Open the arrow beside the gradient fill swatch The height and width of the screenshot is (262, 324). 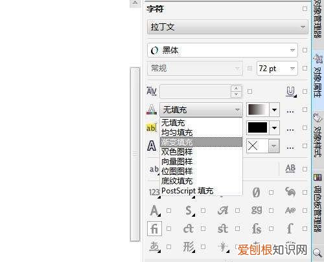click(274, 110)
